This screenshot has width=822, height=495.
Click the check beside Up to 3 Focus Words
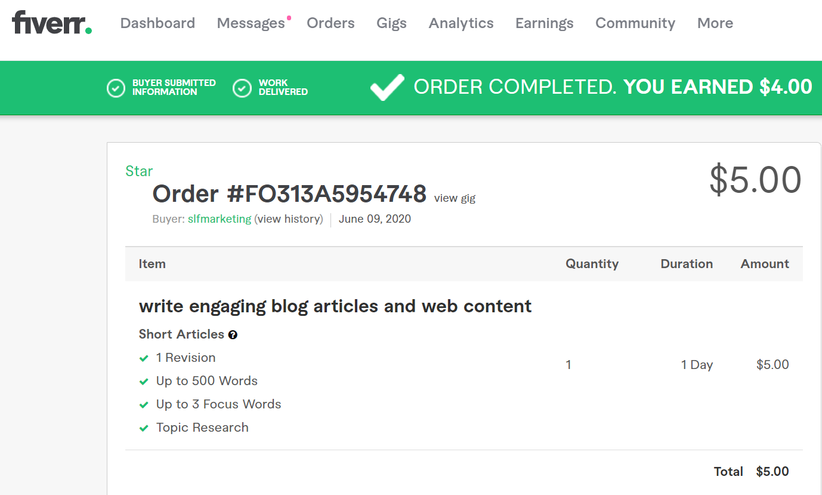pos(144,405)
